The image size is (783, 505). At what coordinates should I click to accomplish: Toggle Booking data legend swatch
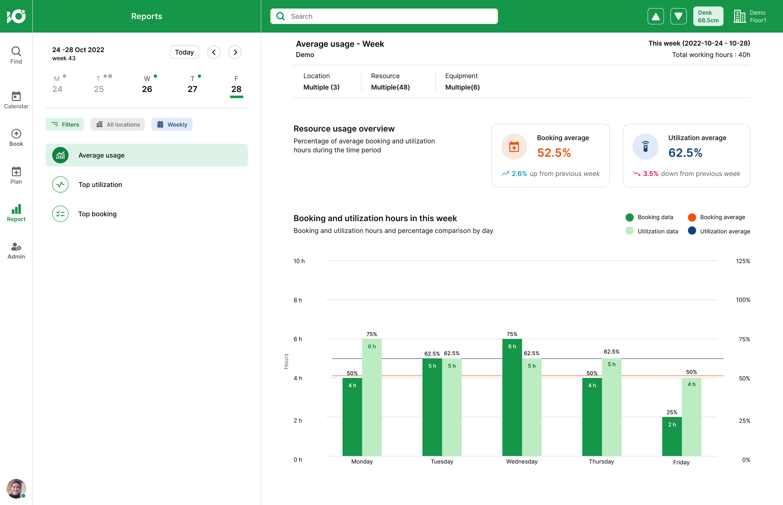point(630,217)
